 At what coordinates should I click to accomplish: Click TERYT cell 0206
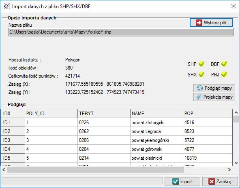(104, 140)
